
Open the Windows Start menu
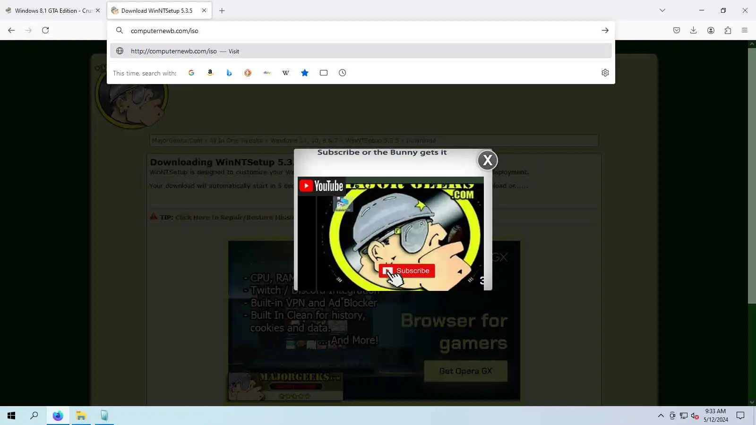click(x=11, y=416)
